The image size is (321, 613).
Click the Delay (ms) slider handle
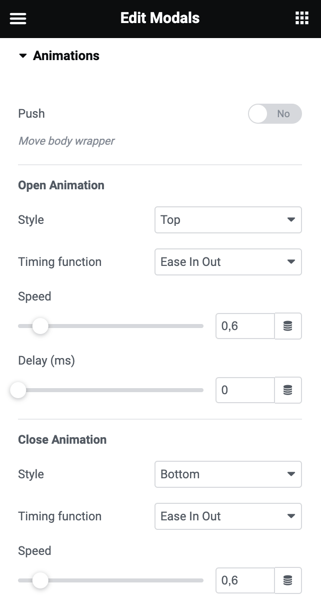[18, 390]
